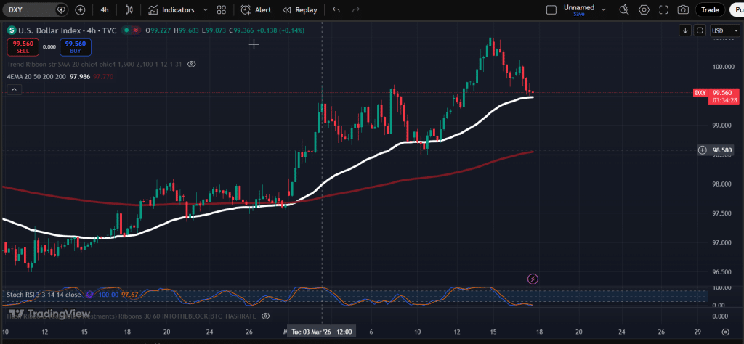744x344 pixels.
Task: Open the Indicators menu
Action: pos(171,10)
